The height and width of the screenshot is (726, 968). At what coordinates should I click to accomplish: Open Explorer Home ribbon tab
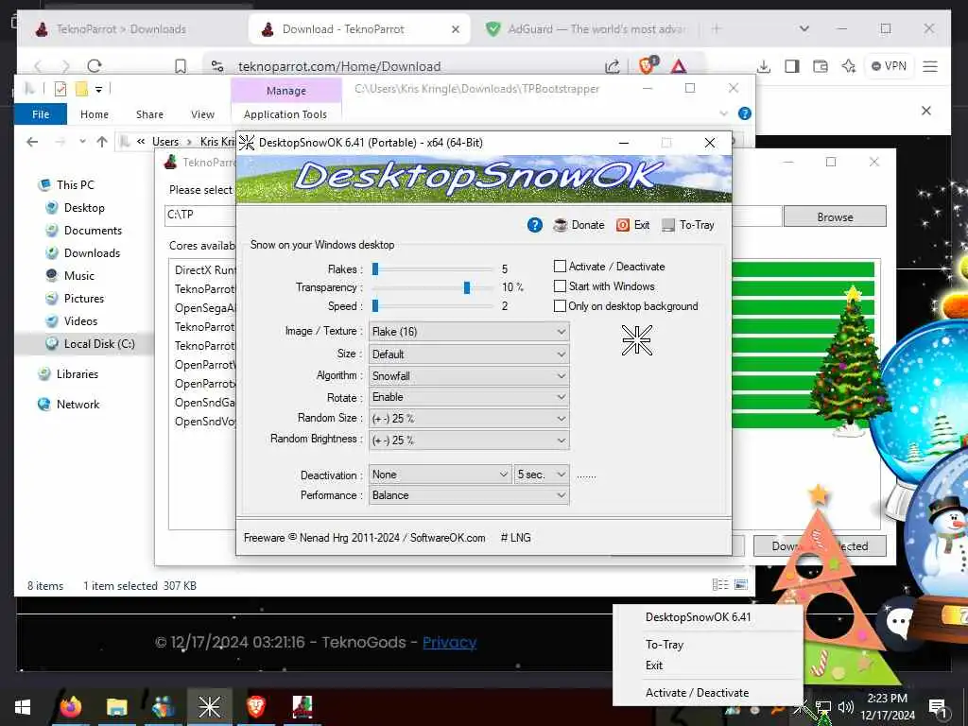pos(95,114)
